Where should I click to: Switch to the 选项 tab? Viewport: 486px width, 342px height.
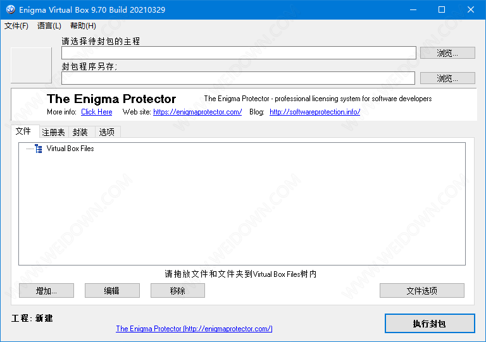pos(107,133)
